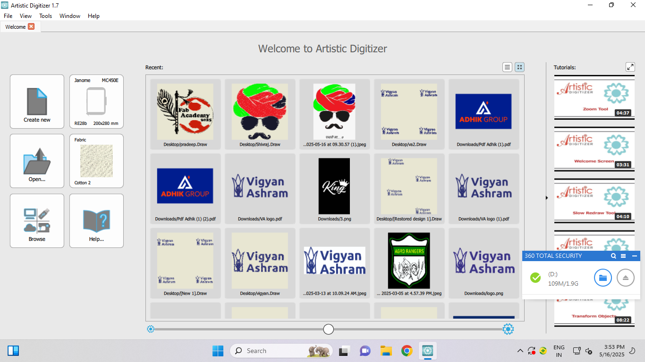The image size is (645, 362).
Task: Click the large gear at the slider's right end
Action: click(x=508, y=329)
